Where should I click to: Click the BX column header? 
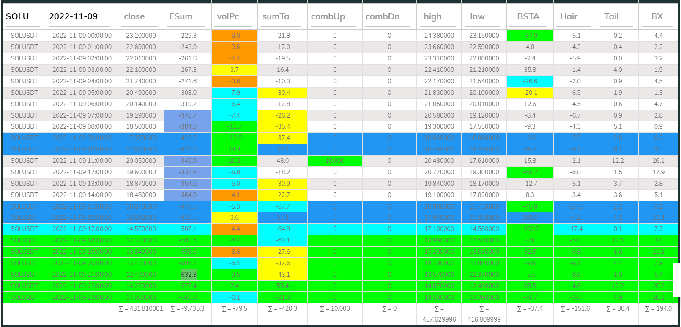click(x=658, y=16)
